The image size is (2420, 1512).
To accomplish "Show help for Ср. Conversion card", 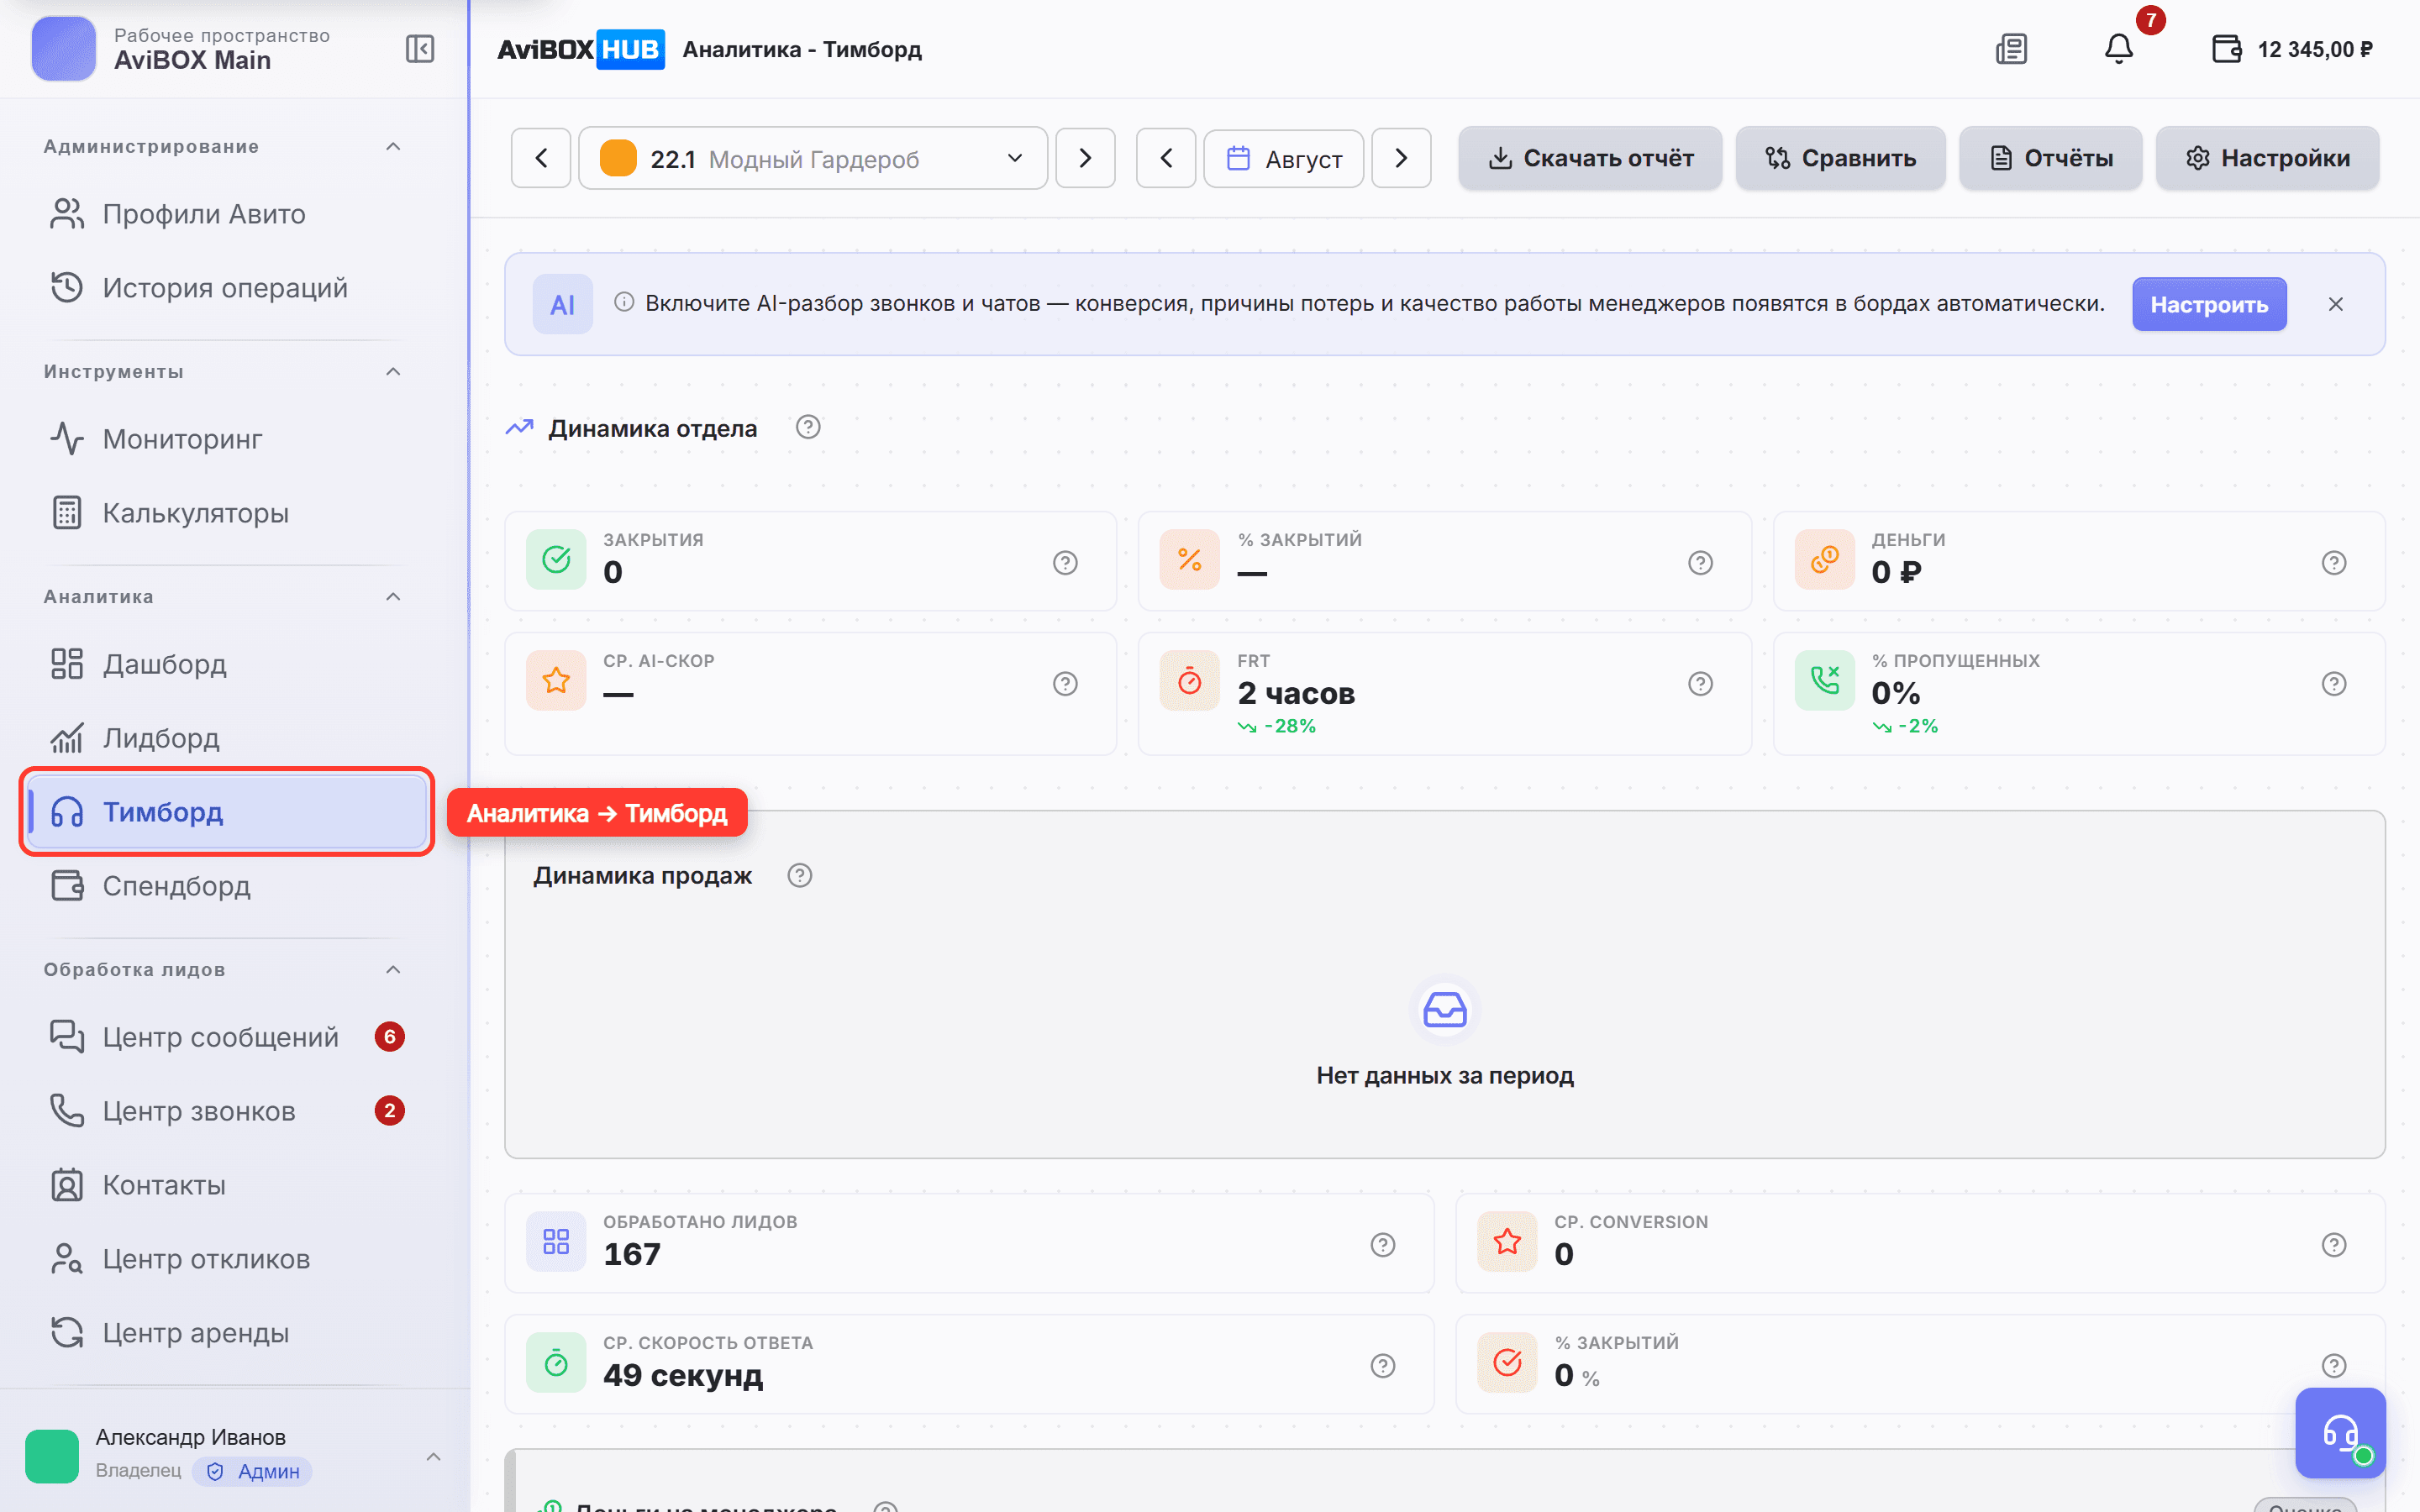I will coord(2334,1245).
